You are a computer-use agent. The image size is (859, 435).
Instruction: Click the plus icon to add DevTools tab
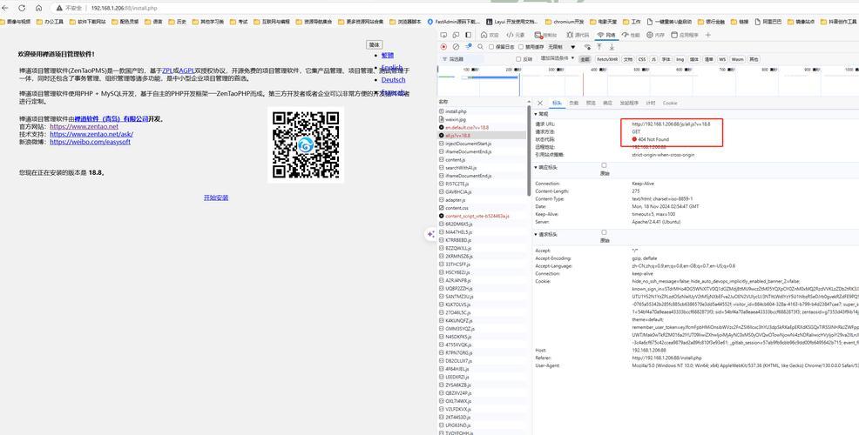707,35
